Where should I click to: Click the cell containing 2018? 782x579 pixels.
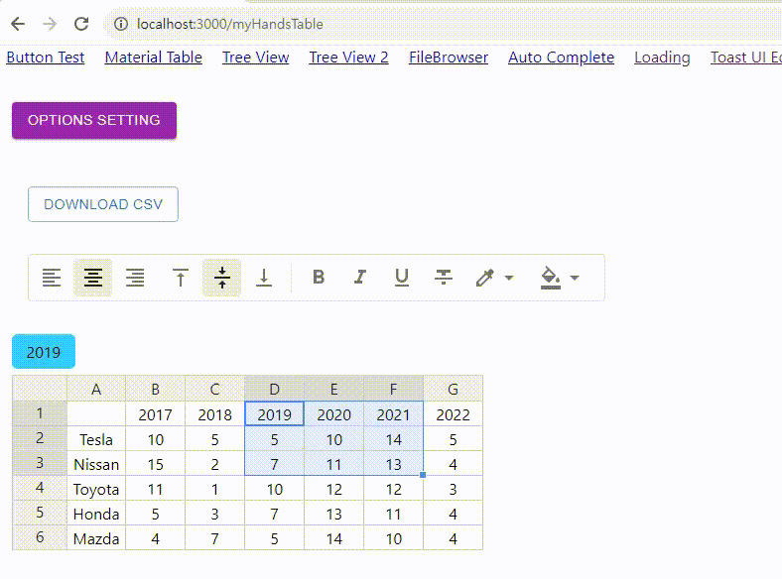point(215,414)
